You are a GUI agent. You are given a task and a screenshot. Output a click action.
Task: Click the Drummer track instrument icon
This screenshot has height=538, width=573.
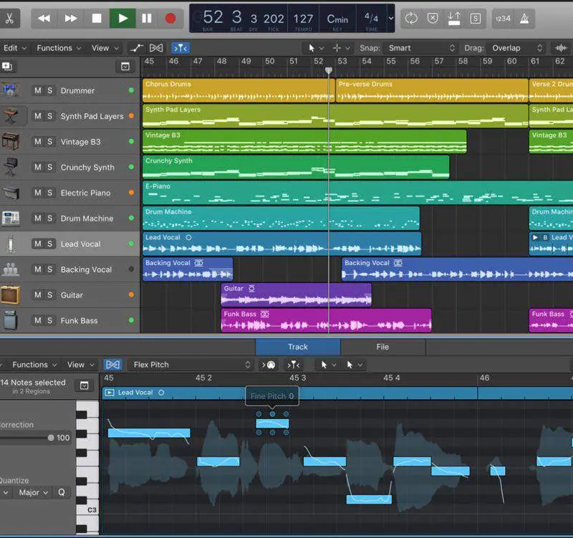(10, 90)
